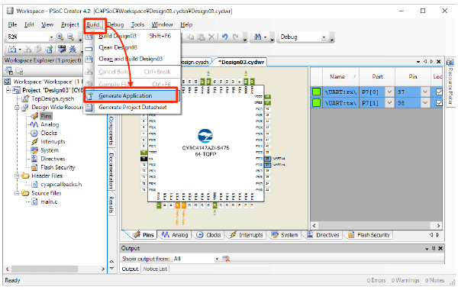Select Analog in Workspace Explorer tree
Viewport: 458px width, 290px height.
click(50, 124)
